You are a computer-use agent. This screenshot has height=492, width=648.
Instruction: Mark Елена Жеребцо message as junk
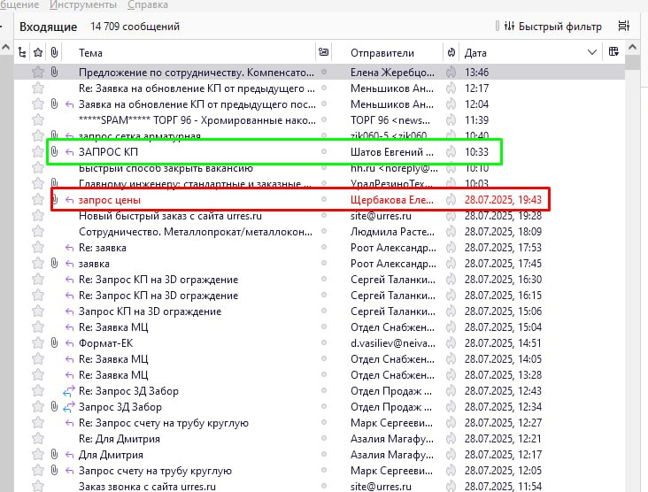click(x=451, y=73)
